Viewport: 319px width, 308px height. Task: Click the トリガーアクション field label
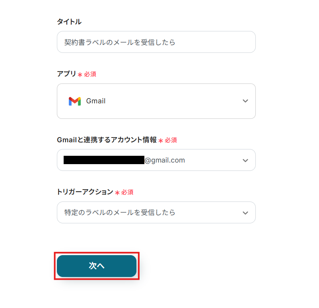click(x=85, y=192)
